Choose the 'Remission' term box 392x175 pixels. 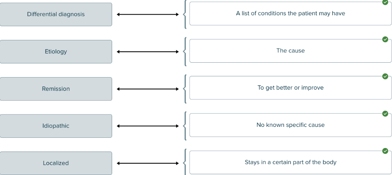pyautogui.click(x=56, y=89)
